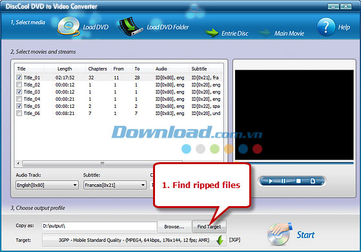Open the Audio Track dropdown
Viewport: 361px width, 252px height.
(x=47, y=185)
